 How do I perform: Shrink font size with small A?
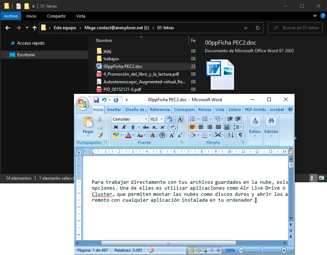click(x=180, y=135)
